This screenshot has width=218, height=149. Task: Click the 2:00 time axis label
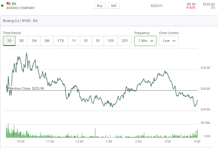pos(138,141)
